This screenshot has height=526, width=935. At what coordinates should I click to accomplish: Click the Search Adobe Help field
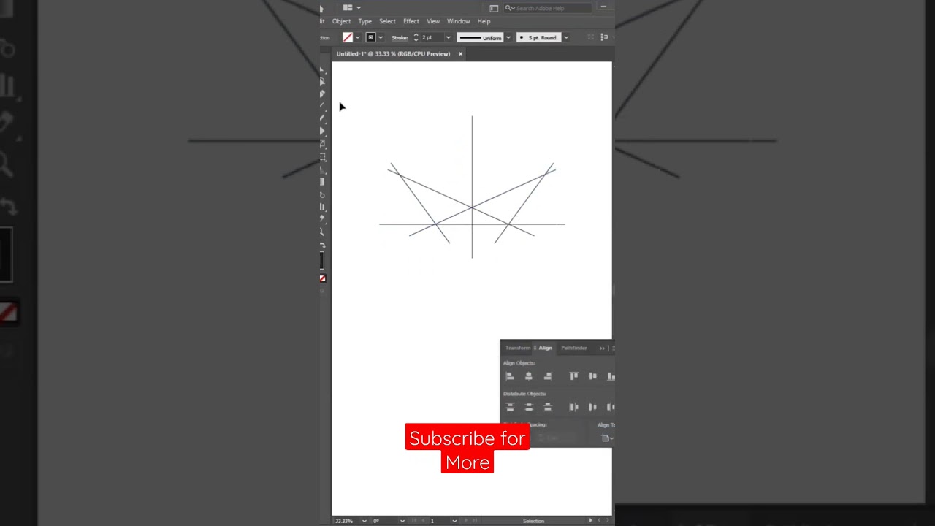click(x=548, y=8)
